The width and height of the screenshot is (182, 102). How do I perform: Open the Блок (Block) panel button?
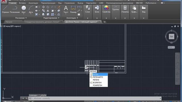pos(97,9)
